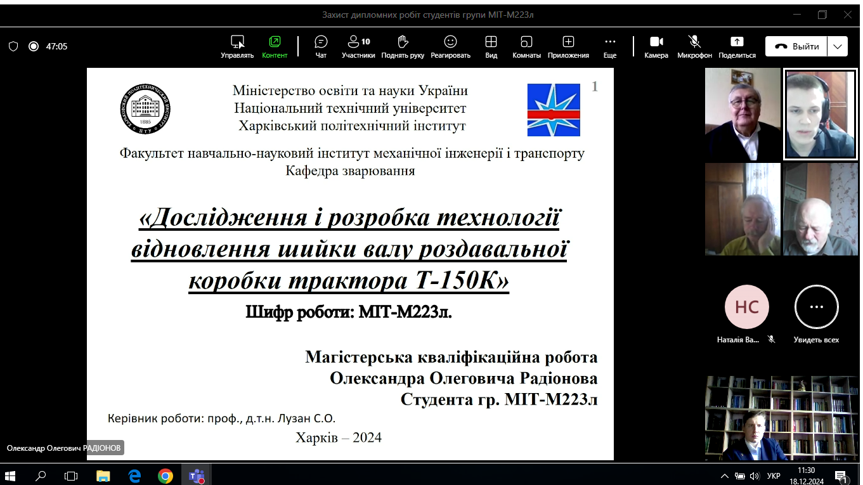
Task: Select the Управлять control option
Action: 237,46
